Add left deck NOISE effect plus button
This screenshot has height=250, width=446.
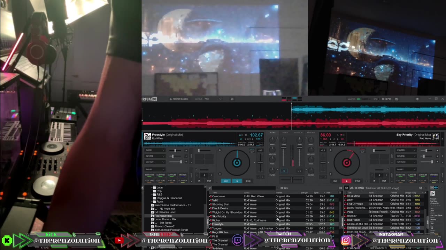[x=186, y=150]
